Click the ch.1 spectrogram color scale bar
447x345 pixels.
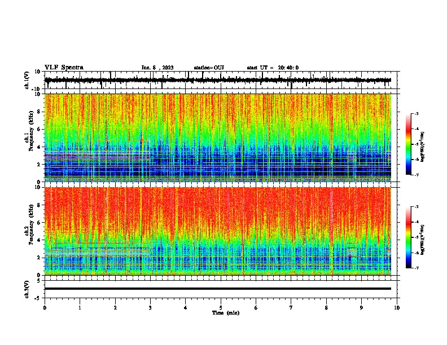click(x=409, y=144)
